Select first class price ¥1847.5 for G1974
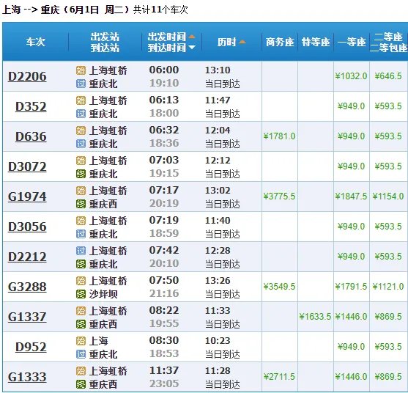This screenshot has width=408, height=393. 351,196
